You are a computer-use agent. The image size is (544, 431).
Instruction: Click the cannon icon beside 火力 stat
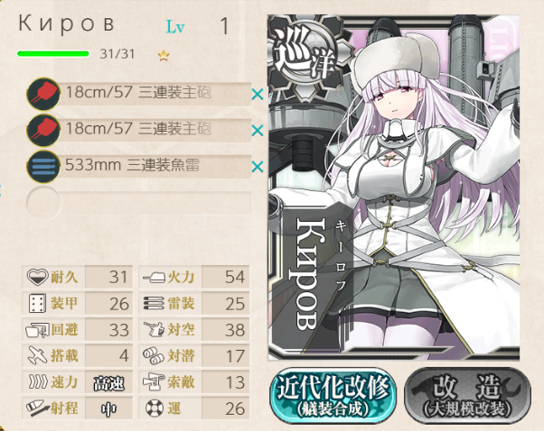pyautogui.click(x=154, y=277)
